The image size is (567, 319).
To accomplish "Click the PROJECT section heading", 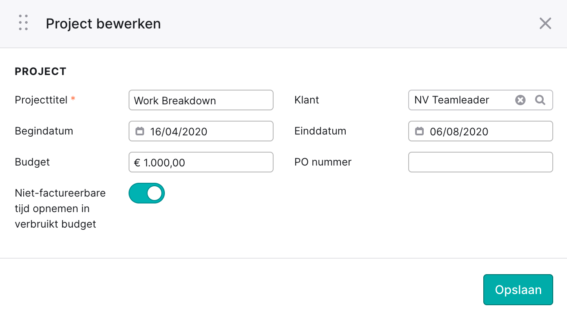I will tap(41, 72).
